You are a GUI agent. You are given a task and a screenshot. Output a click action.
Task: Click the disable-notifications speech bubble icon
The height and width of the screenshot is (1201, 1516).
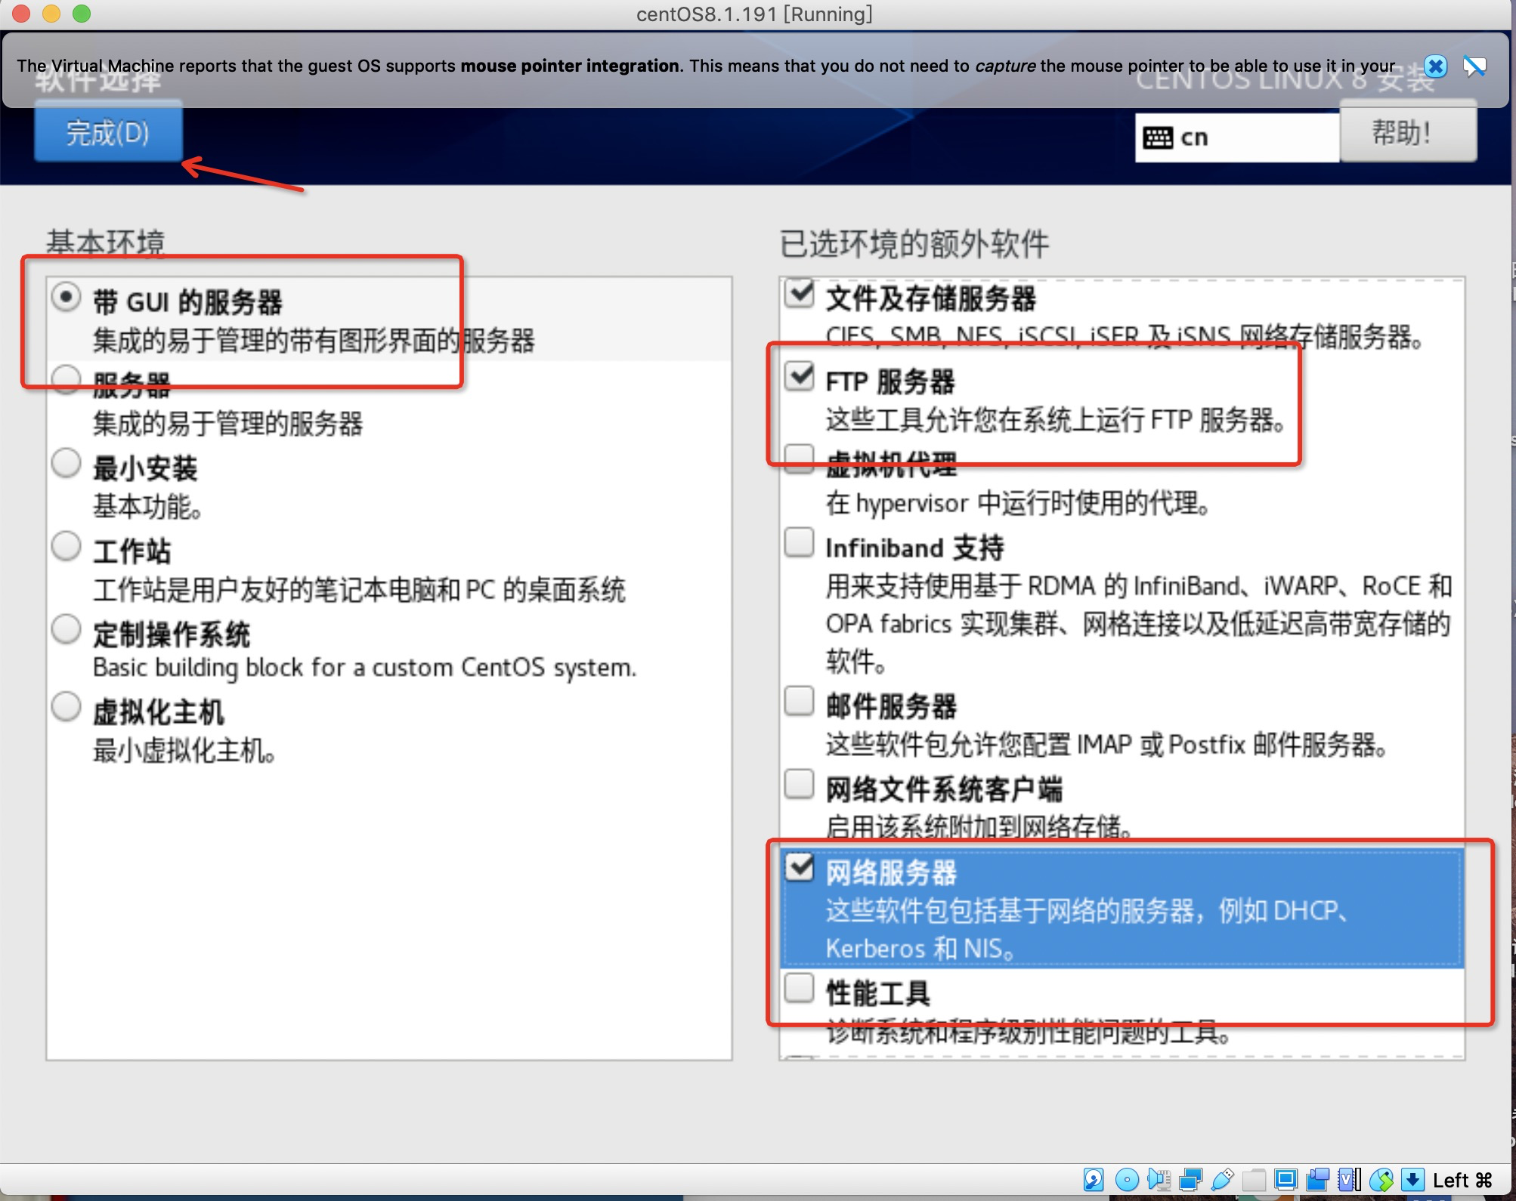click(1475, 66)
